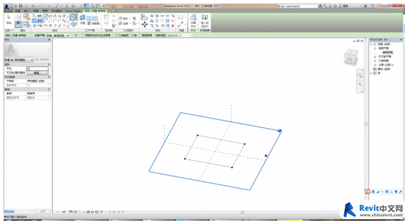Toggle the make surface from closed loops checkbox
Image resolution: width=409 pixels, height=222 pixels.
click(83, 36)
